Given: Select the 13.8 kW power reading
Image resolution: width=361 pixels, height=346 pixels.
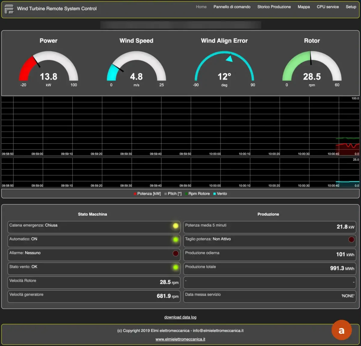Looking at the screenshot, I should pos(48,77).
